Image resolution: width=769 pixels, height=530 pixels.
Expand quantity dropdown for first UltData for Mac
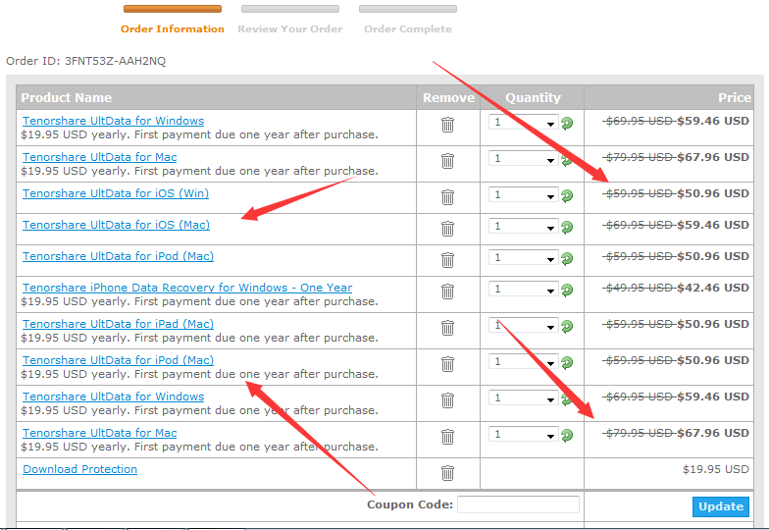524,159
